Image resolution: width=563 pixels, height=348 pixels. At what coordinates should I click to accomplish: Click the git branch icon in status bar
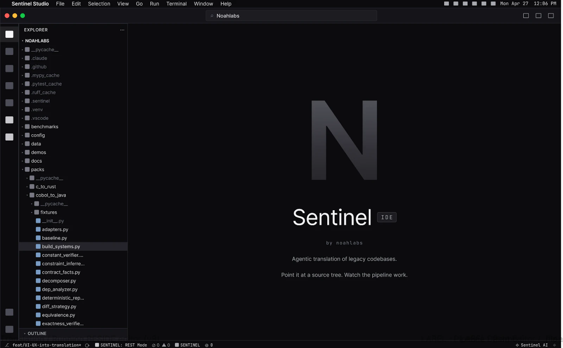7,345
